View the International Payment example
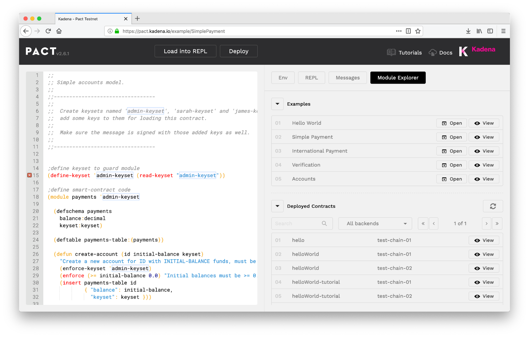This screenshot has height=337, width=529. click(484, 151)
